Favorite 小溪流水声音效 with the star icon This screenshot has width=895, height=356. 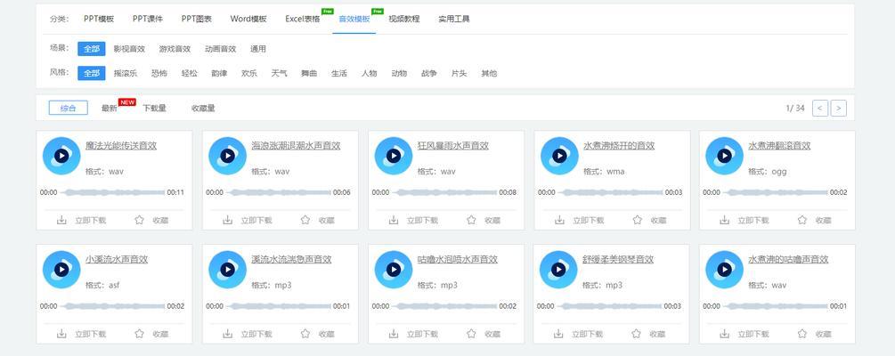tap(139, 333)
